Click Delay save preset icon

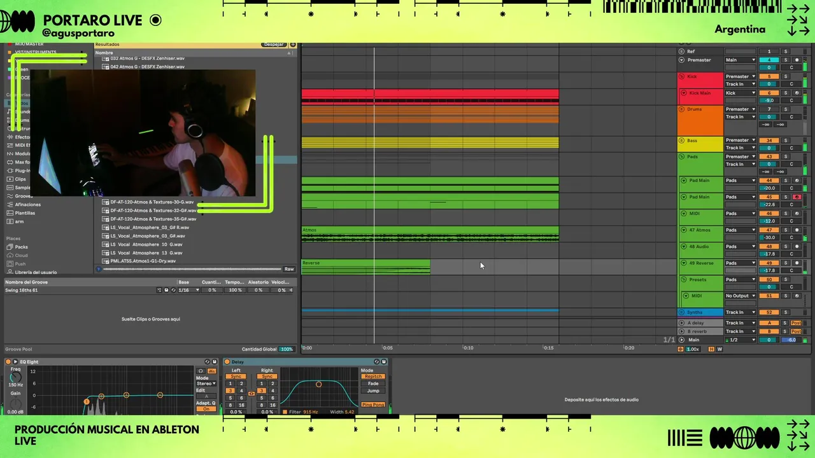(384, 362)
